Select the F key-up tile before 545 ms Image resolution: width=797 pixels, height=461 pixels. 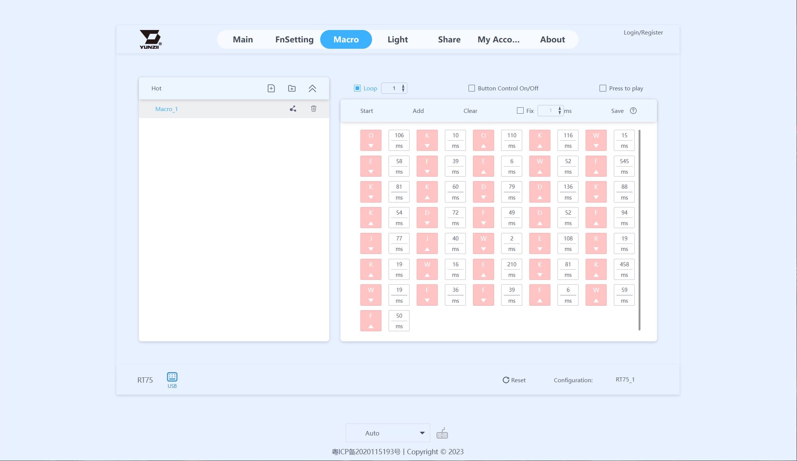click(x=596, y=166)
